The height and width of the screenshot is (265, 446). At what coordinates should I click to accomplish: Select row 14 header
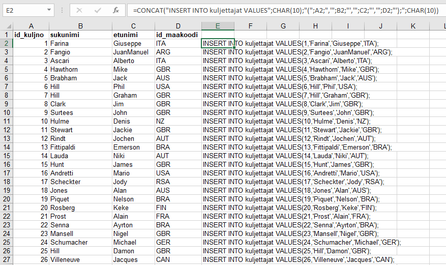[6, 148]
